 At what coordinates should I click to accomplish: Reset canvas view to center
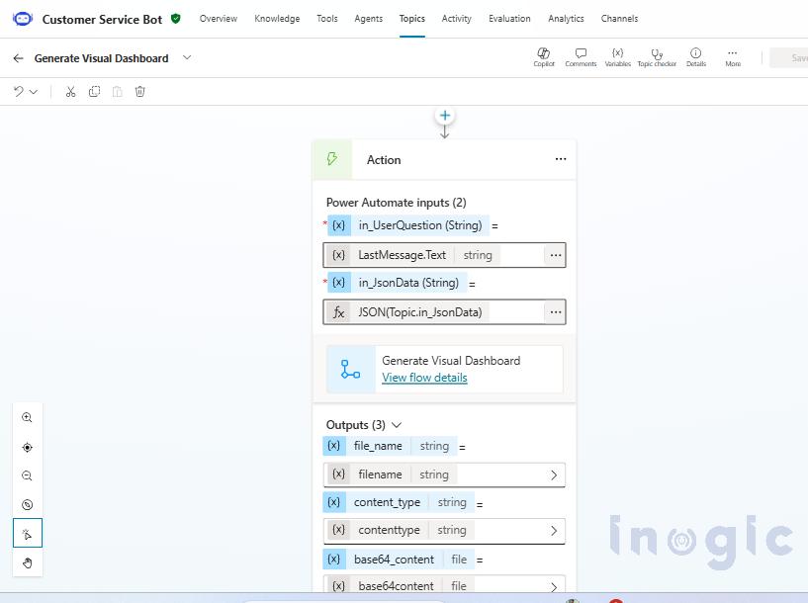click(28, 447)
